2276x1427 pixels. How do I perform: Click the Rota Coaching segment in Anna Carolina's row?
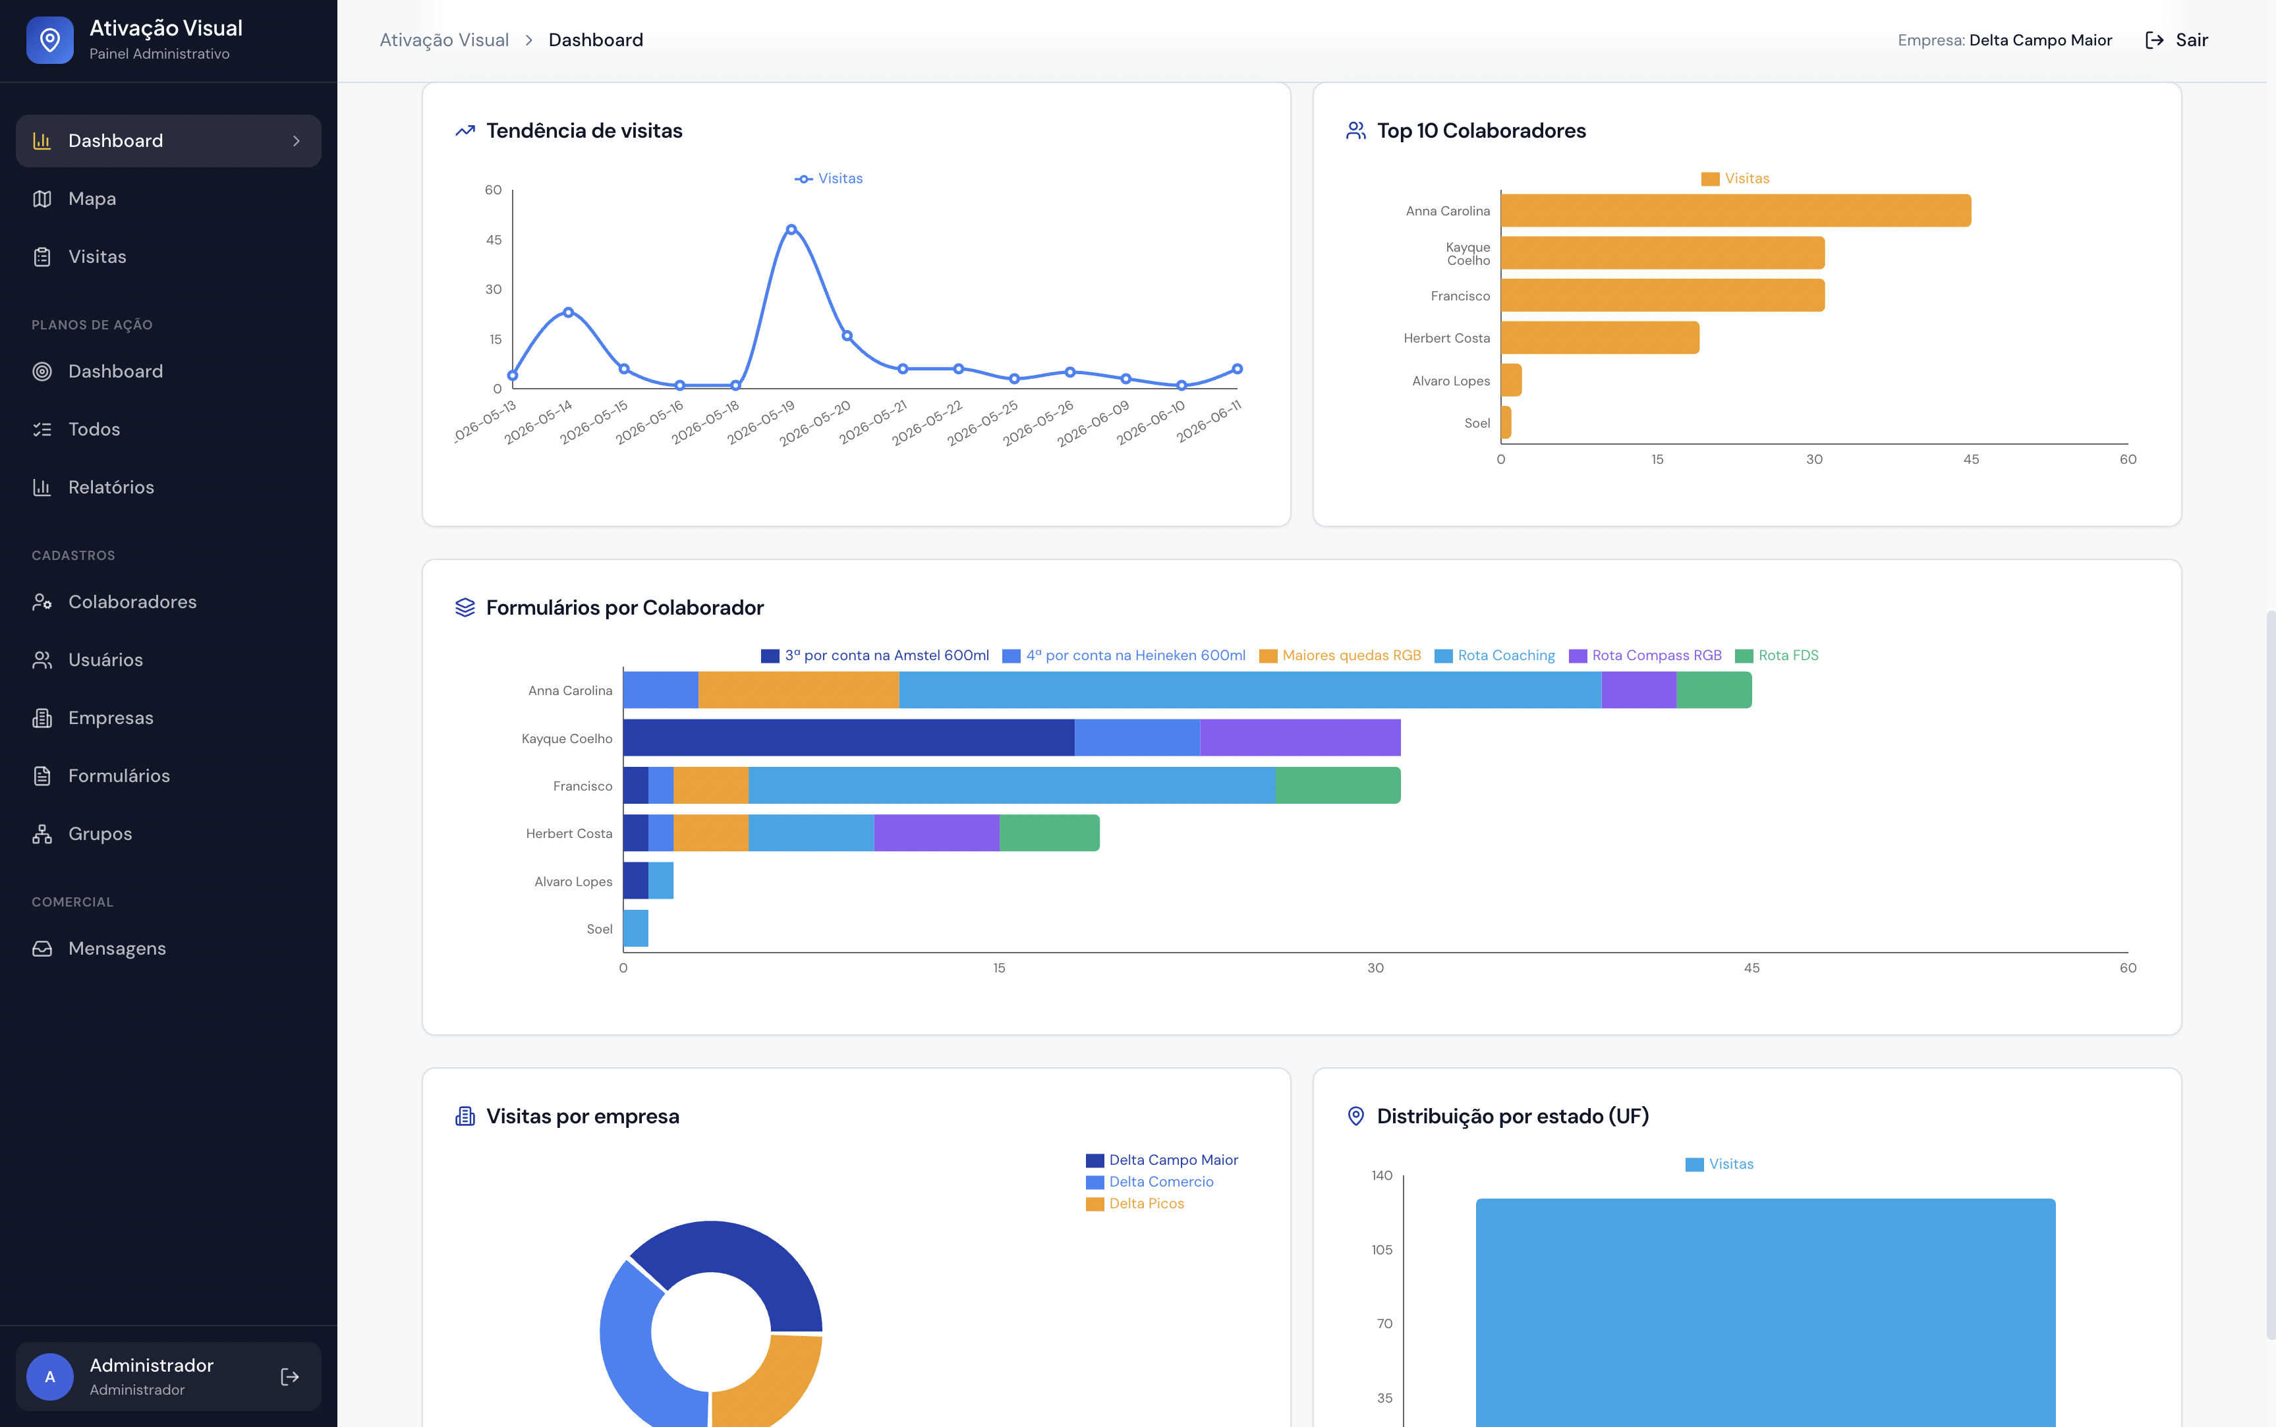[1250, 690]
